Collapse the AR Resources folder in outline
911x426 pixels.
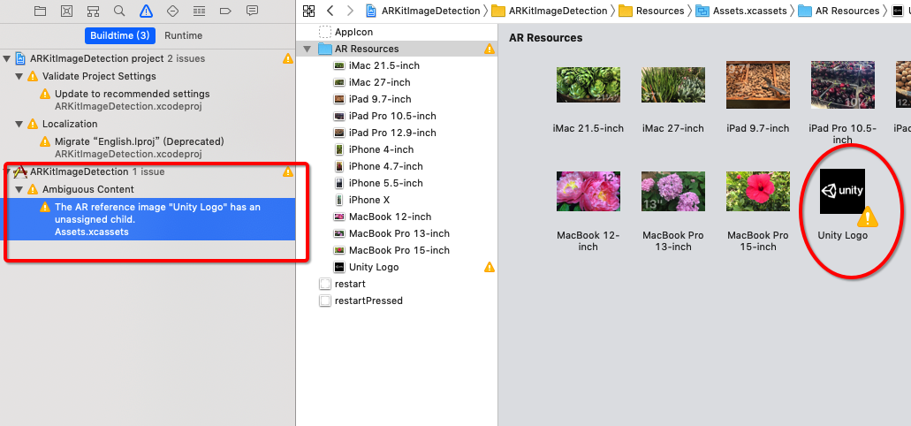307,49
